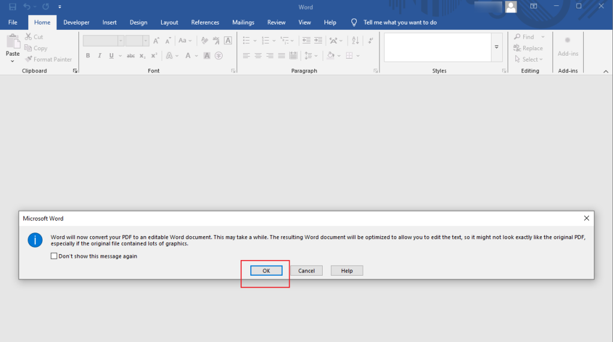Open the font name dropdown
This screenshot has width=613, height=342.
click(121, 41)
